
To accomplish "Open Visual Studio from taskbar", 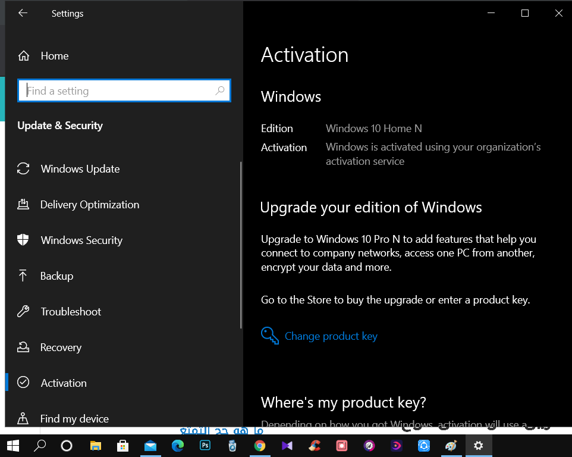I will click(x=287, y=446).
